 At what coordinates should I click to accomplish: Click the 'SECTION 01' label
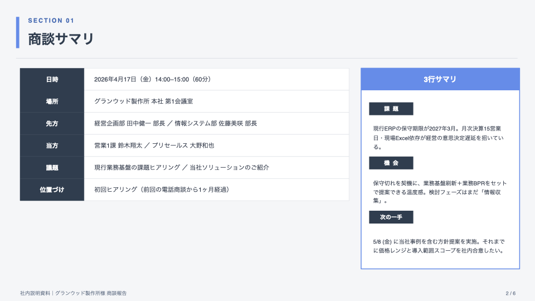point(51,21)
